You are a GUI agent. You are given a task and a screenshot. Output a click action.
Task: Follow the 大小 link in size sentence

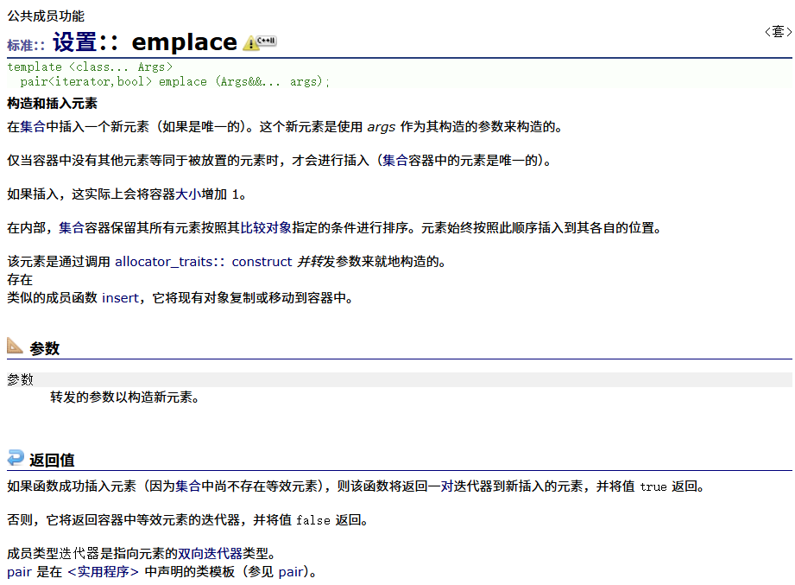188,194
